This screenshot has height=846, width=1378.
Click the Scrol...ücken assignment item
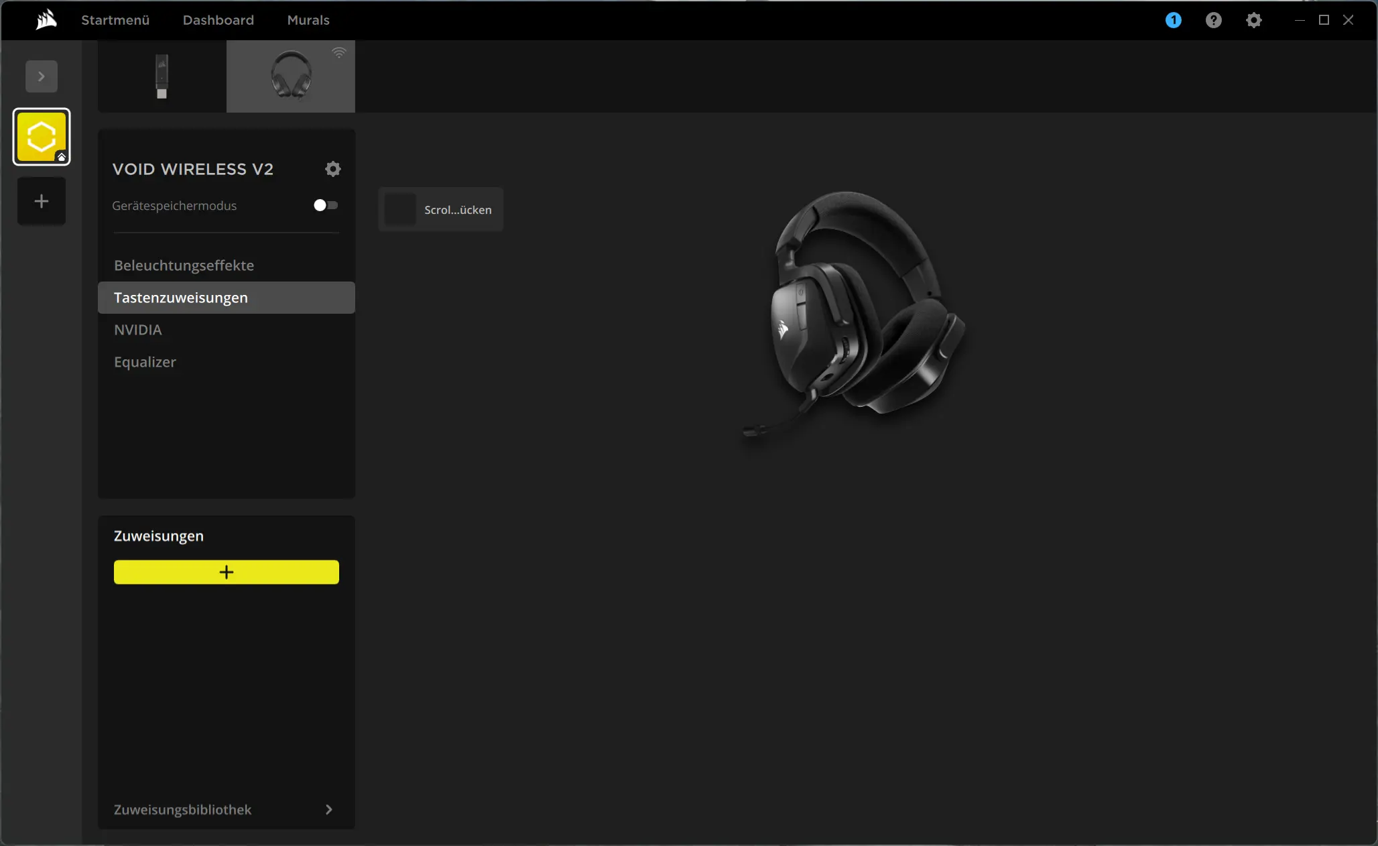[x=441, y=210]
